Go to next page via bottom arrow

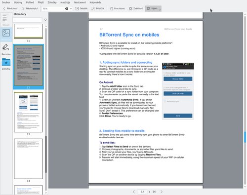click(162, 192)
